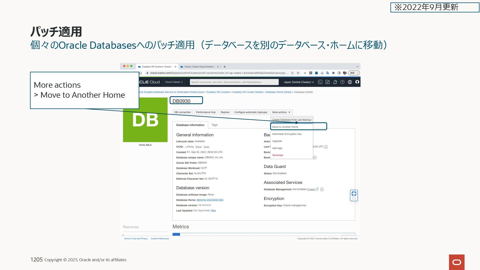The image size is (480, 270).
Task: Expand the Japan Central (Osaka) region dropdown
Action: point(298,82)
